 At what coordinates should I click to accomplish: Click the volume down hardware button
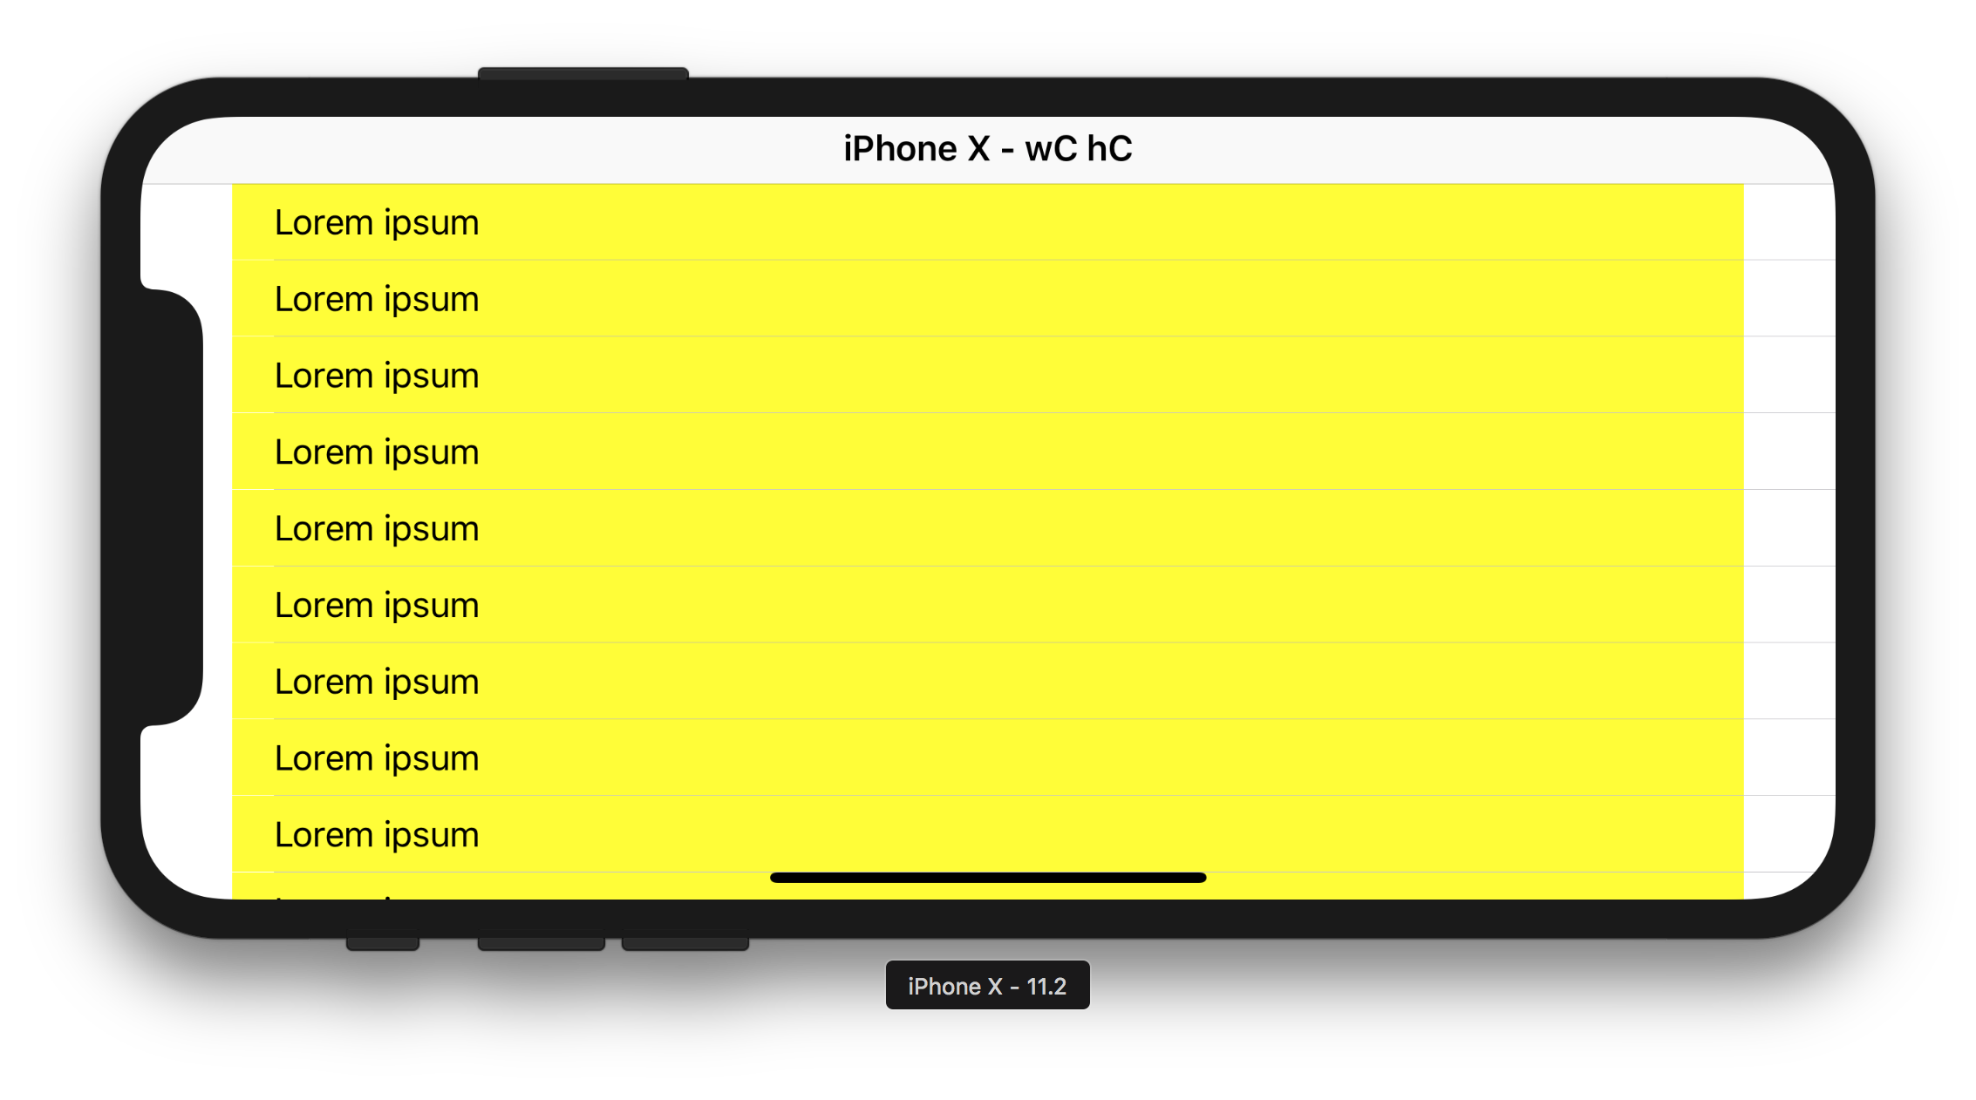pyautogui.click(x=685, y=944)
